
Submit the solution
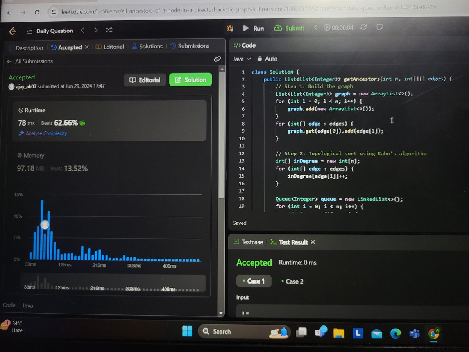pos(289,28)
